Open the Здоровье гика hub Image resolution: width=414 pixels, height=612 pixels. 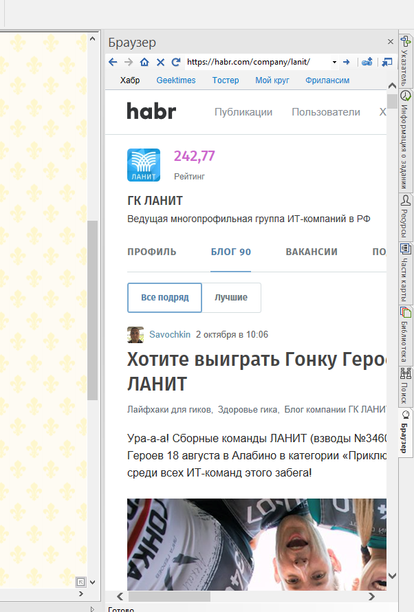tap(248, 409)
